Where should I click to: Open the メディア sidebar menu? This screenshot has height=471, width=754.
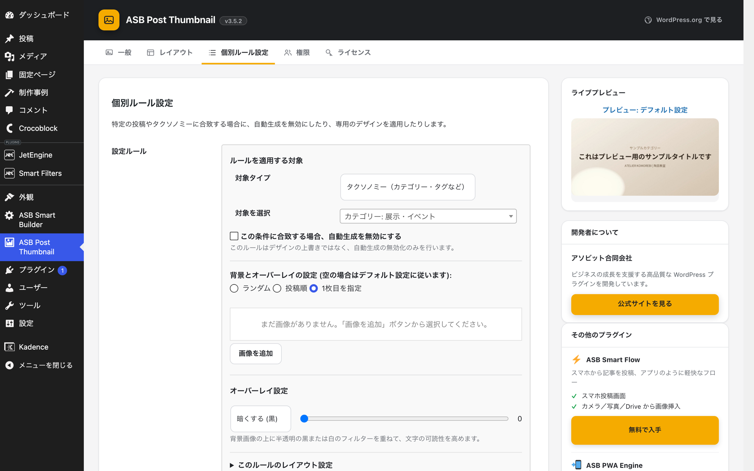(x=42, y=57)
